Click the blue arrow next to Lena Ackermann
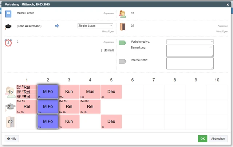Screen dimensions: 233x147 [57, 26]
